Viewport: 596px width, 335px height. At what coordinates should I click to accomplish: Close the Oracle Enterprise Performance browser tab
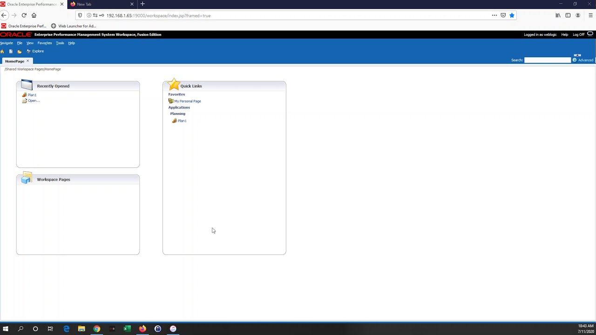tap(61, 4)
